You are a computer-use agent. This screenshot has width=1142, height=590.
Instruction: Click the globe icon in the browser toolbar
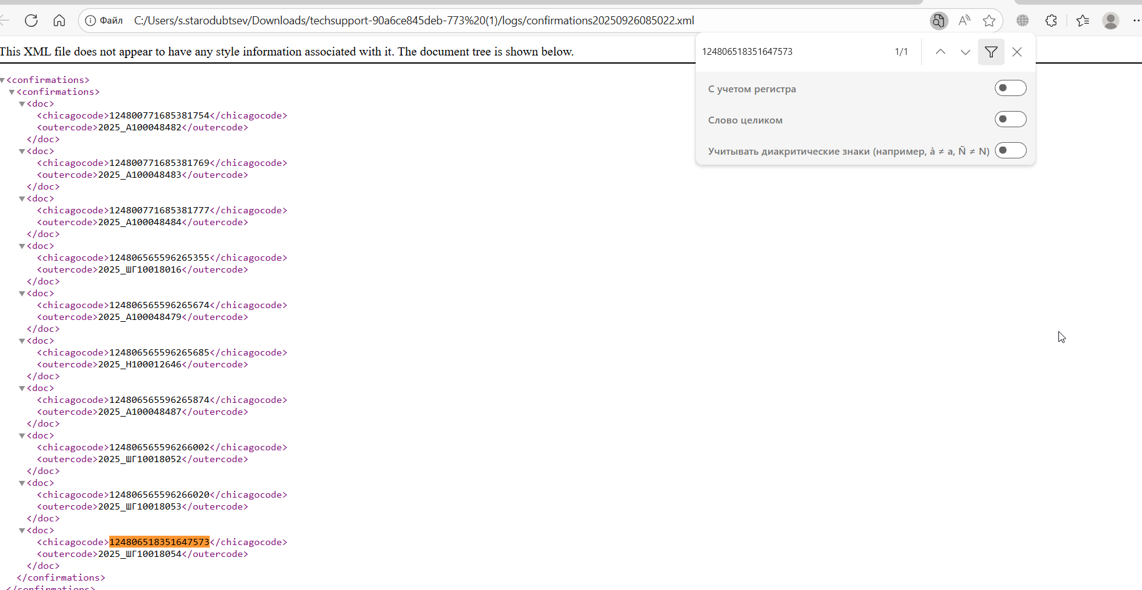[1022, 21]
